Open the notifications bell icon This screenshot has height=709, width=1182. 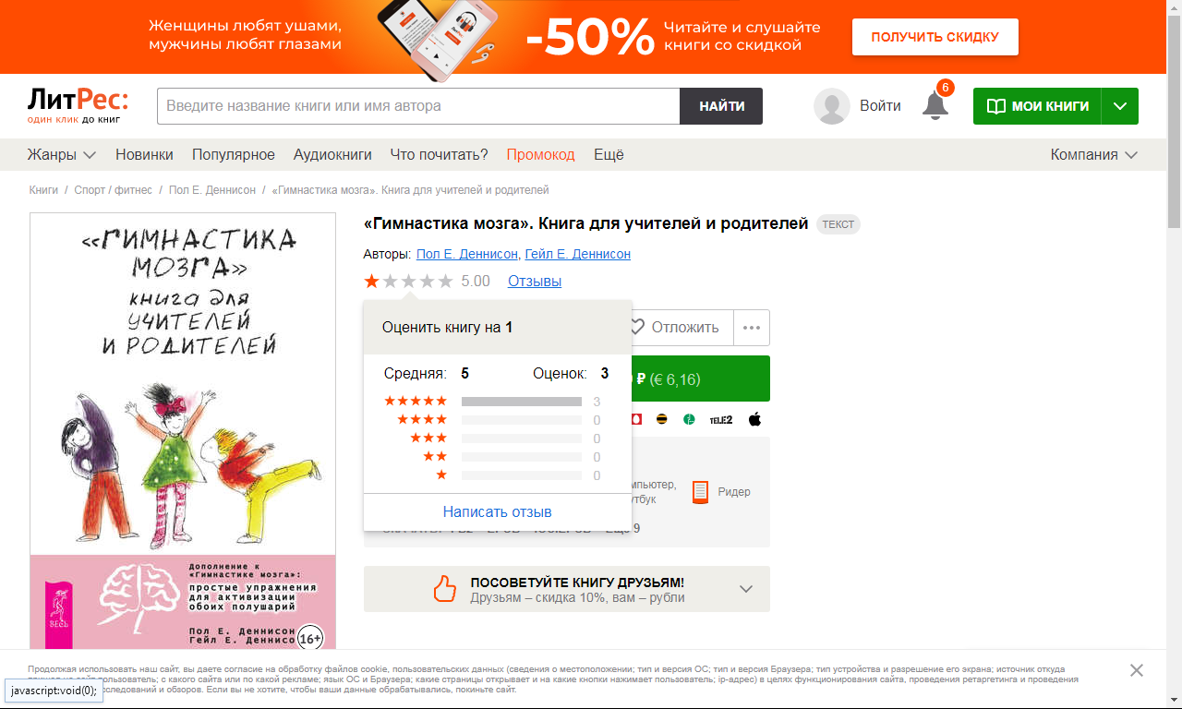click(935, 105)
